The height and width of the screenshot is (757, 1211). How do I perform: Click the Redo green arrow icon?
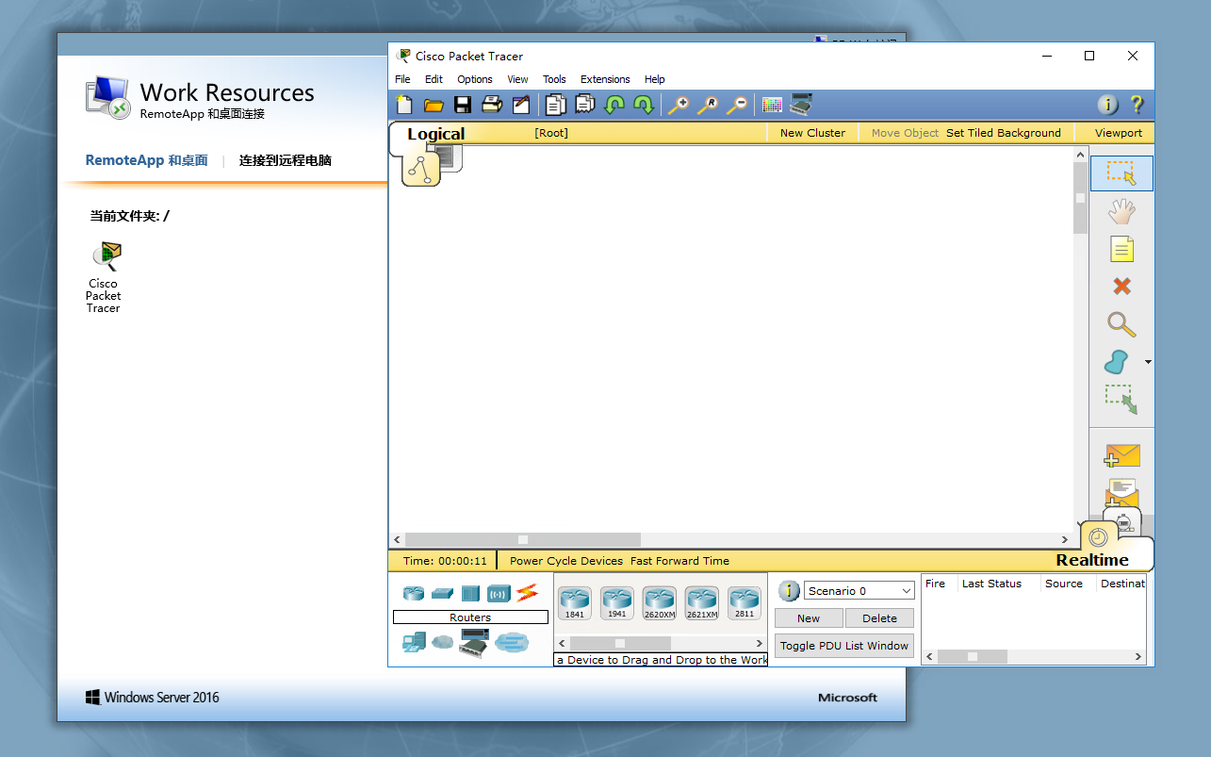644,105
